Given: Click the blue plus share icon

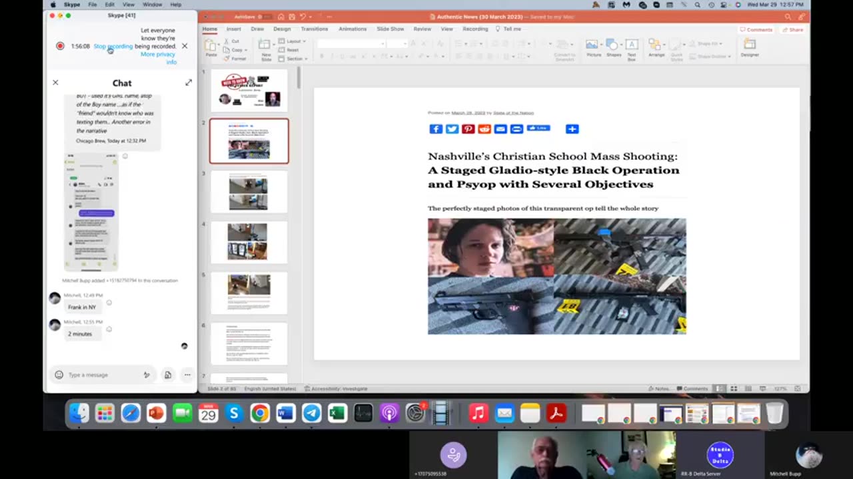Looking at the screenshot, I should 572,129.
